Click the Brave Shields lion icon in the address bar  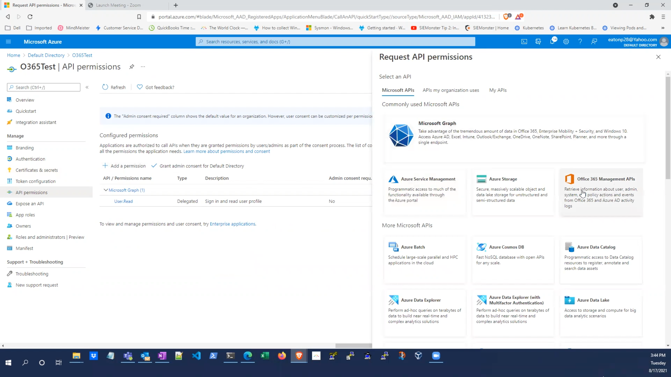point(506,16)
